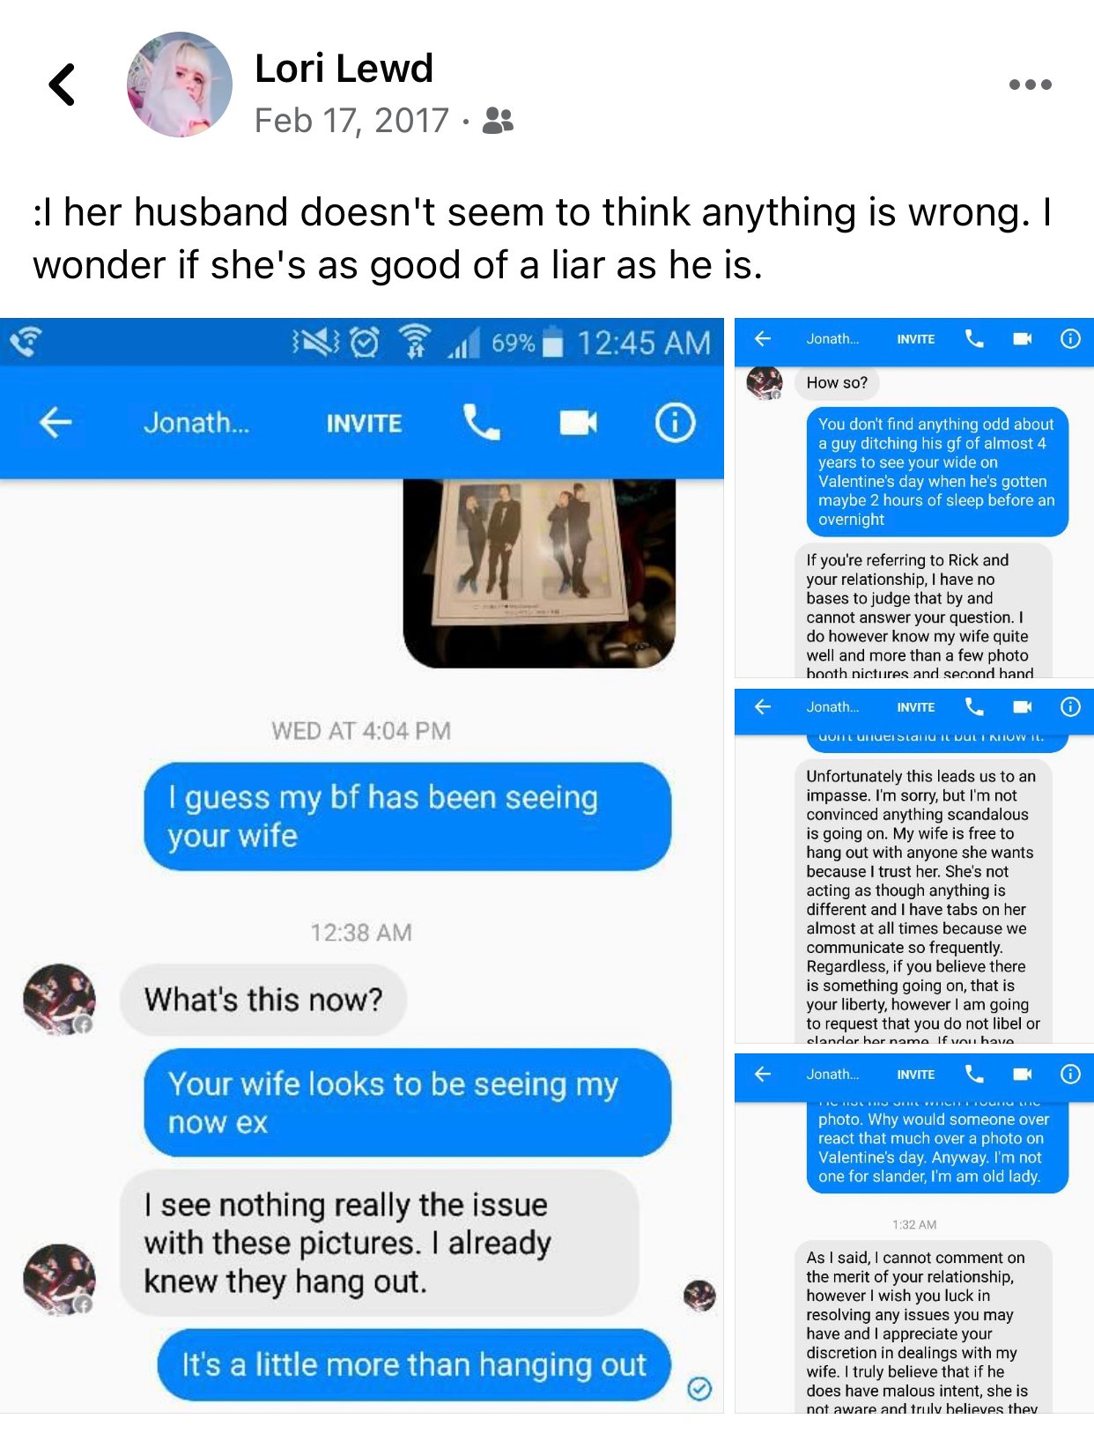Go back using the black chevron arrow
The width and height of the screenshot is (1094, 1433).
62,85
